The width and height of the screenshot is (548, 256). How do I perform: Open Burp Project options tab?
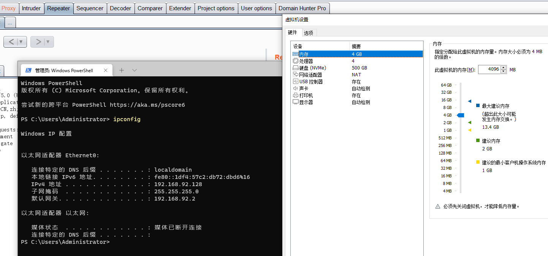(x=216, y=8)
